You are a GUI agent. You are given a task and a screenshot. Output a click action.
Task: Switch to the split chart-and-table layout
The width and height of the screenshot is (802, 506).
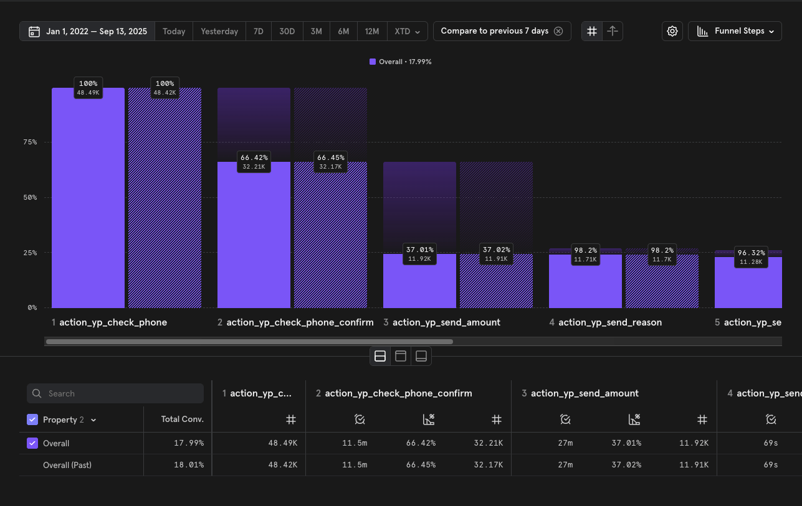pos(380,356)
